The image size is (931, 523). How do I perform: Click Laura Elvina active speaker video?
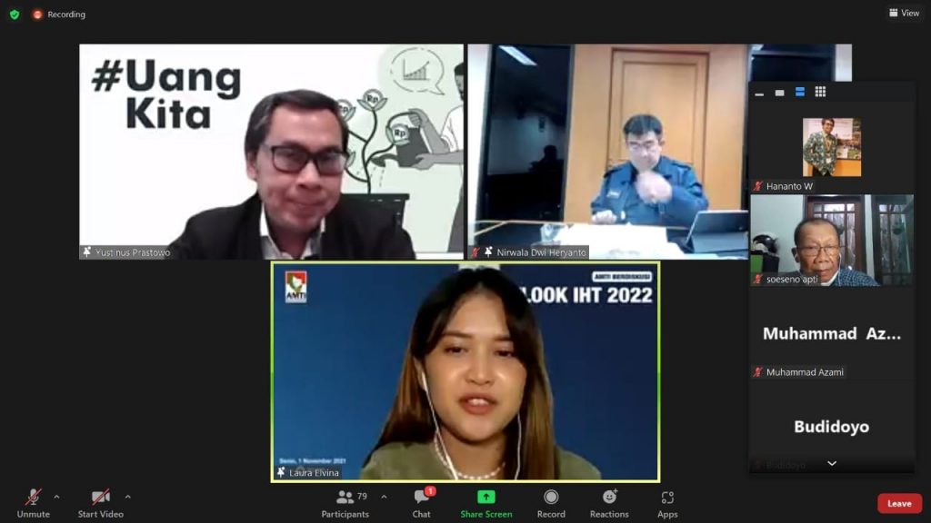465,371
